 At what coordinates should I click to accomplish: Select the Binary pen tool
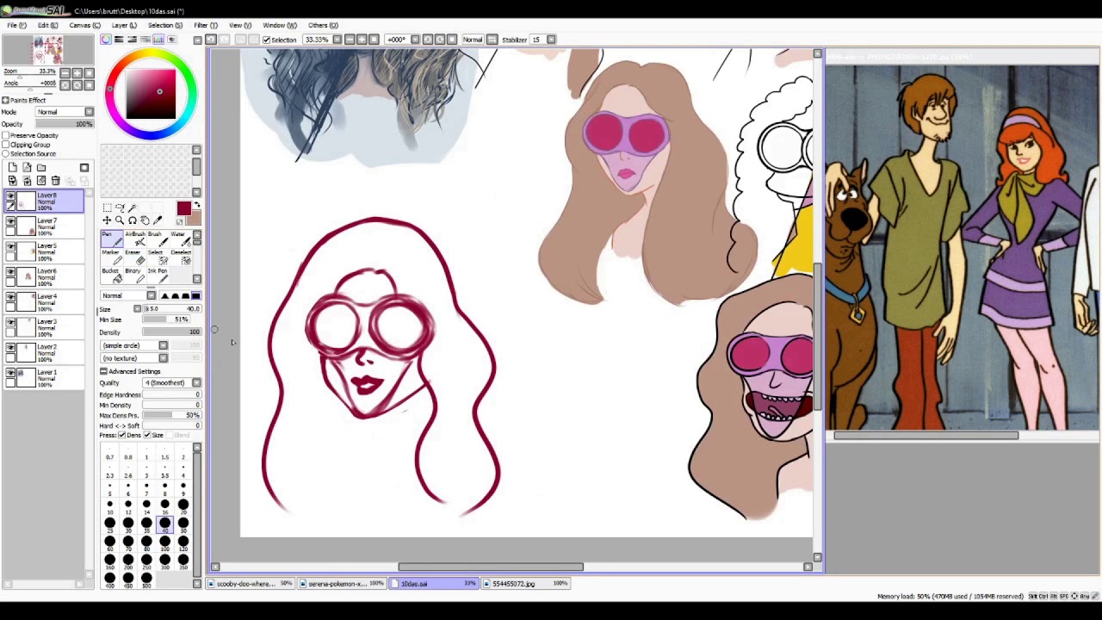[x=135, y=275]
